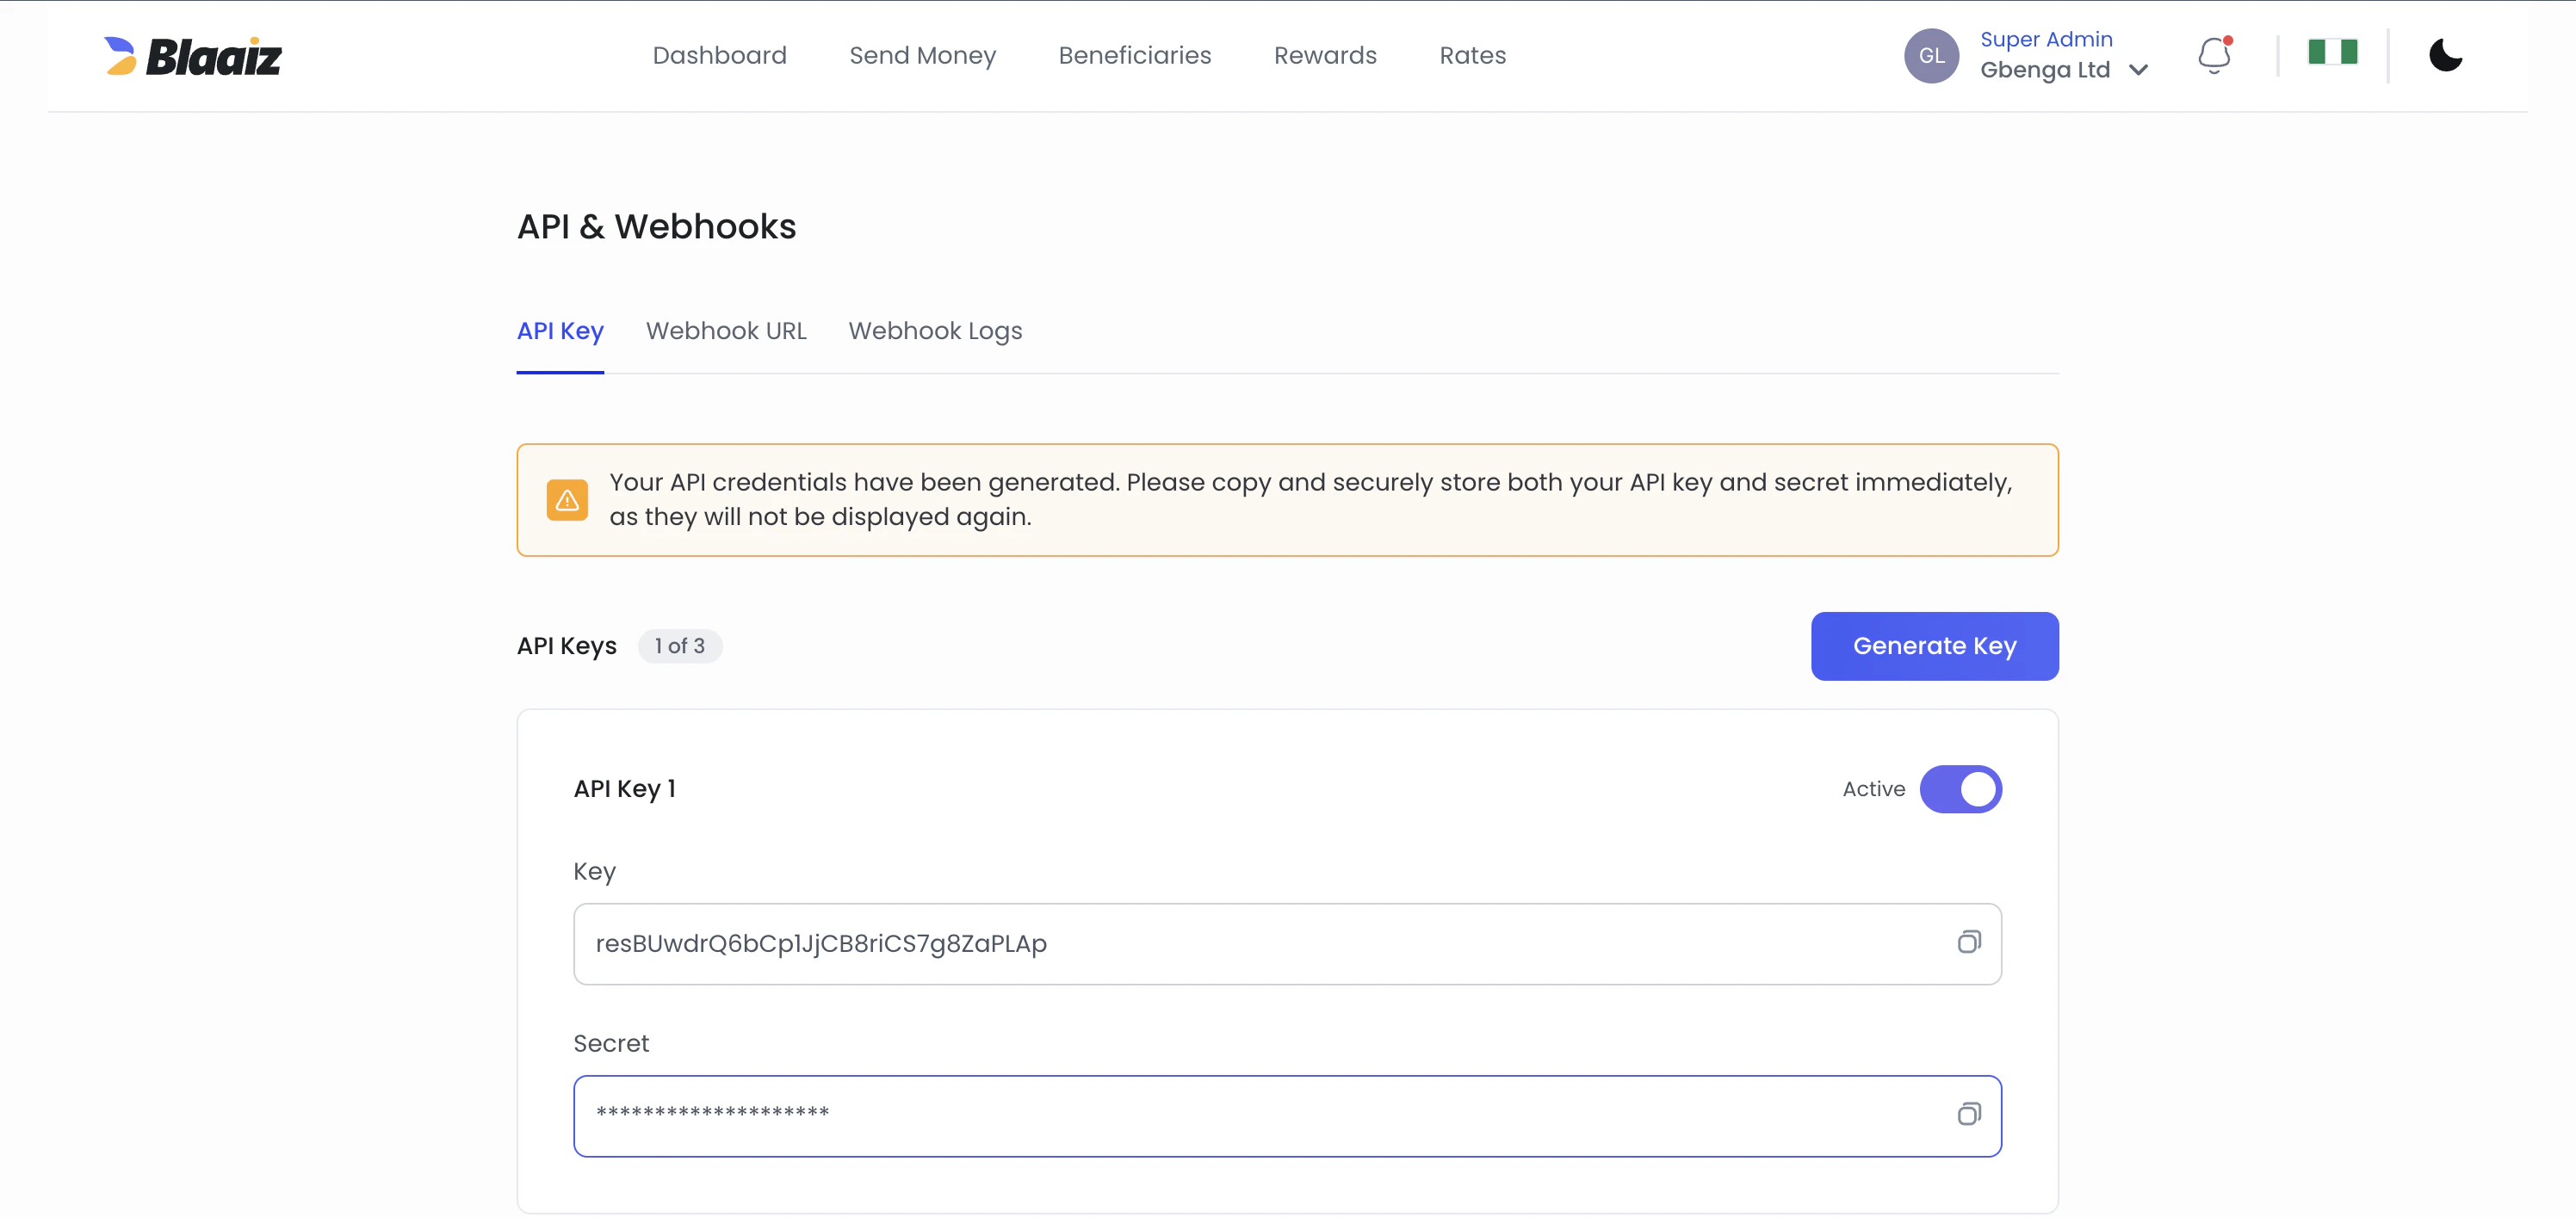The height and width of the screenshot is (1217, 2576).
Task: Open the Send Money page
Action: [922, 55]
